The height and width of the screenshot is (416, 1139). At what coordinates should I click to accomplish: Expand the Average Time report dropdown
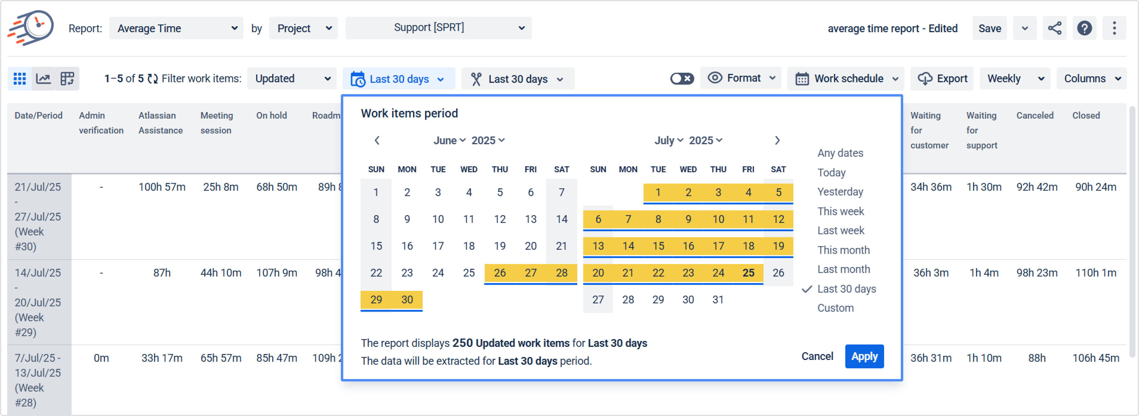pyautogui.click(x=176, y=28)
